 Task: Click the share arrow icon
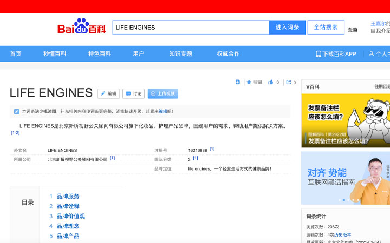pyautogui.click(x=289, y=82)
